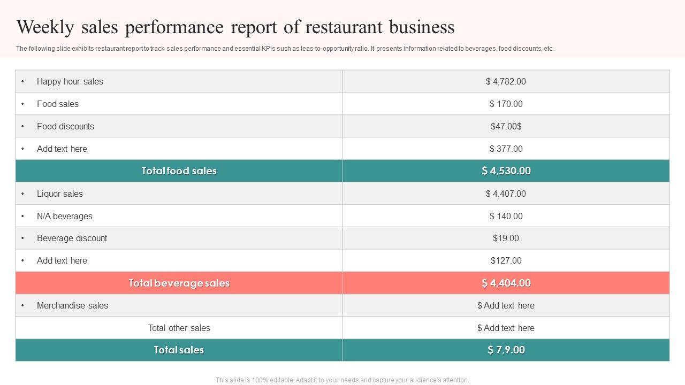Select the Food sales row label
The height and width of the screenshot is (385, 685).
(x=58, y=104)
